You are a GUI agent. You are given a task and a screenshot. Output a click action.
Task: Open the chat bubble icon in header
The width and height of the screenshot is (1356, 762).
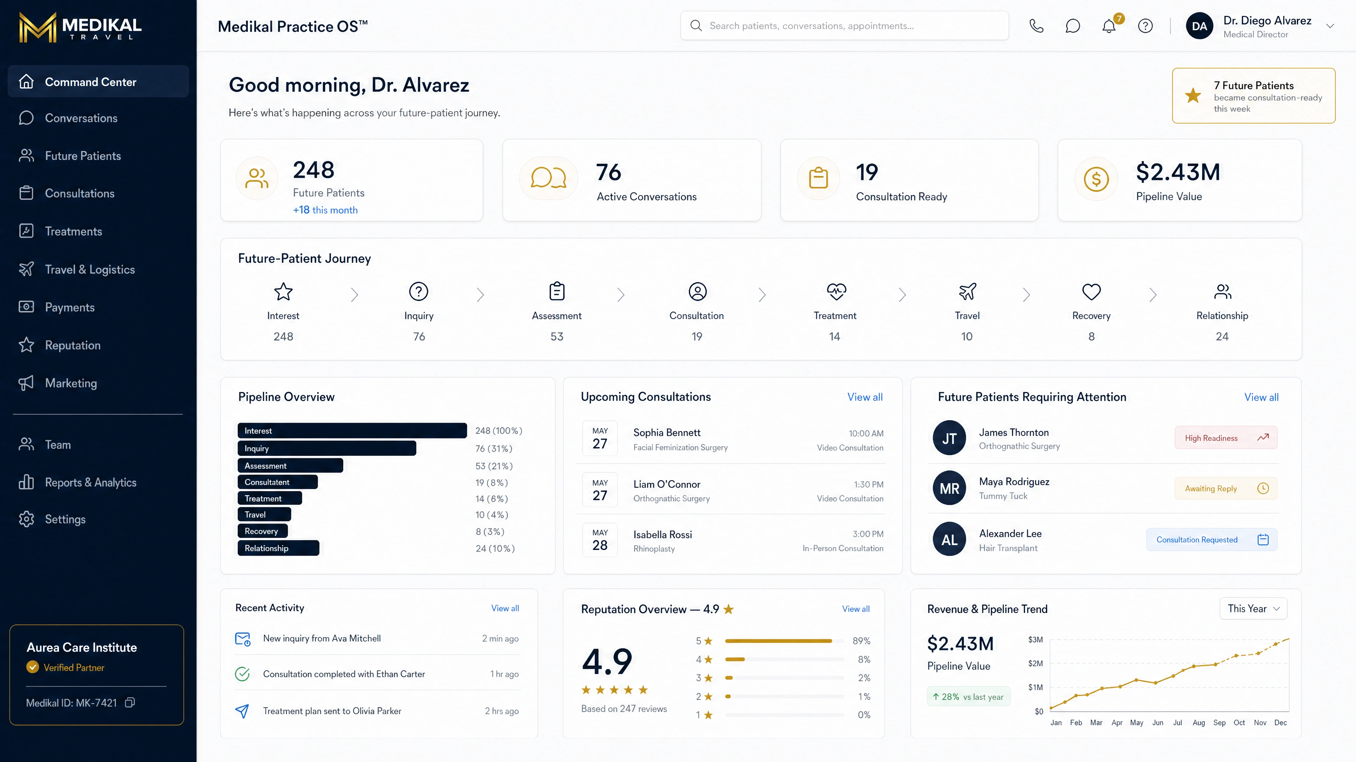(x=1072, y=26)
